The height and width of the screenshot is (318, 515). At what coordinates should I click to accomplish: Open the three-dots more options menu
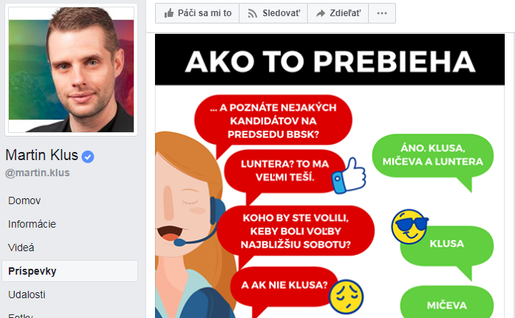(x=382, y=13)
